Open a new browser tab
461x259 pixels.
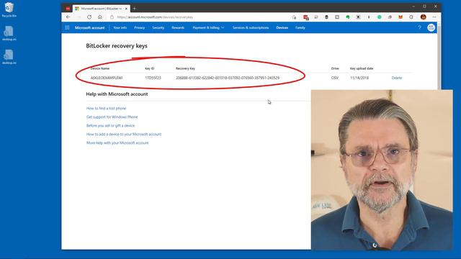(x=135, y=9)
